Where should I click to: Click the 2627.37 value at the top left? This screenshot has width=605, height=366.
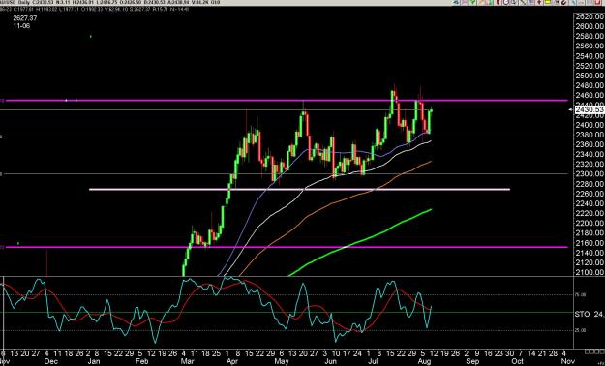click(x=25, y=18)
